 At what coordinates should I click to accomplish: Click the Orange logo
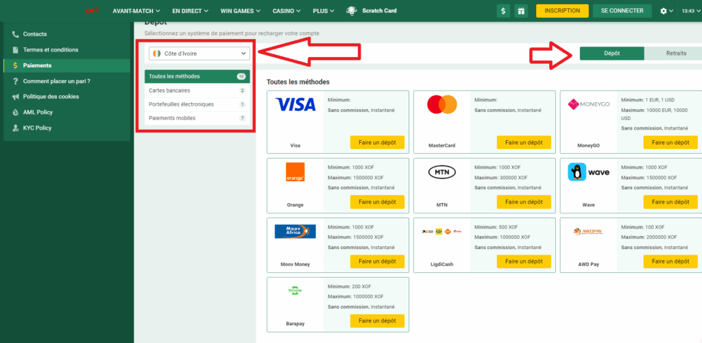click(x=295, y=172)
